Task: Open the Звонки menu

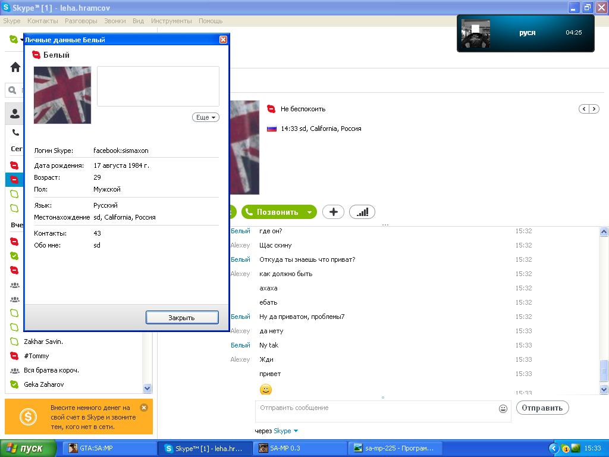Action: 115,21
